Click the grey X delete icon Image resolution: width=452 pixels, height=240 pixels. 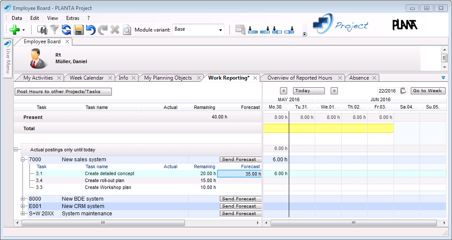coord(115,30)
